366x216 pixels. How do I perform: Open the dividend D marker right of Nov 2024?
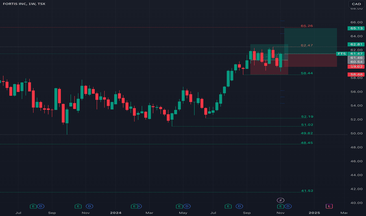pyautogui.click(x=288, y=206)
